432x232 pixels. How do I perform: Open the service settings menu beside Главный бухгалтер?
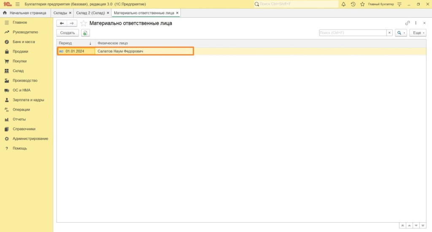pyautogui.click(x=400, y=4)
